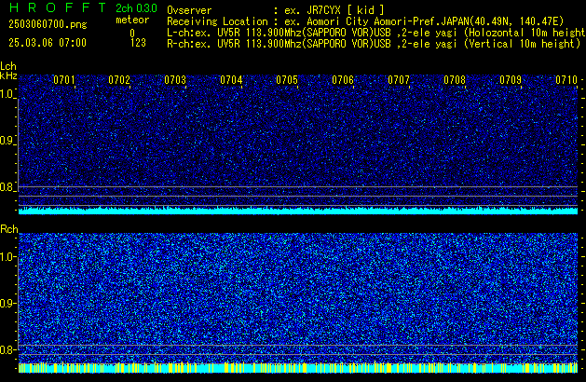The image size is (586, 382).
Task: Click the Lch 0.8 kHz axis label
Action: click(7, 187)
